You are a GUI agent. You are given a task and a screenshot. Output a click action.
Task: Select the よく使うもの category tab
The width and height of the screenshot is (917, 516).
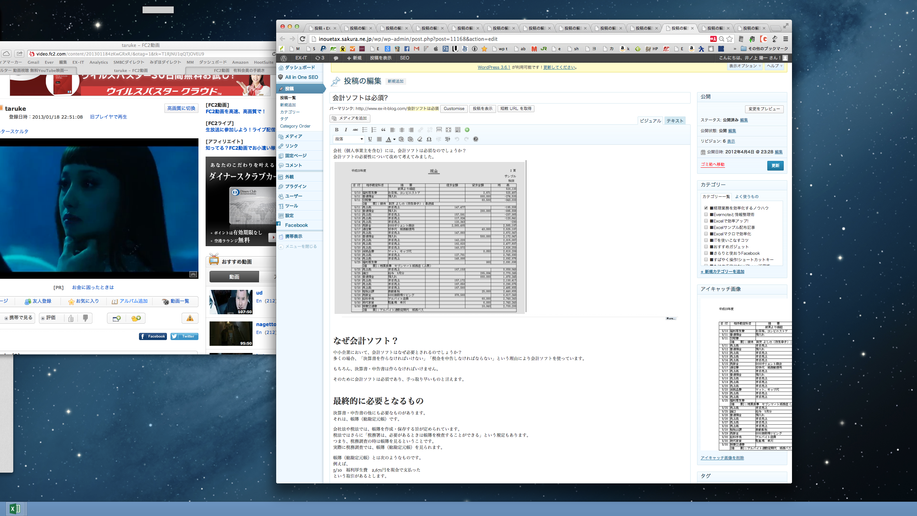pyautogui.click(x=747, y=196)
